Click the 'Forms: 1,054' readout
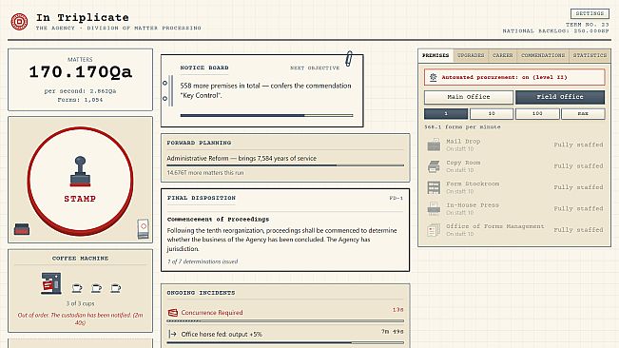The height and width of the screenshot is (348, 619). coord(80,100)
